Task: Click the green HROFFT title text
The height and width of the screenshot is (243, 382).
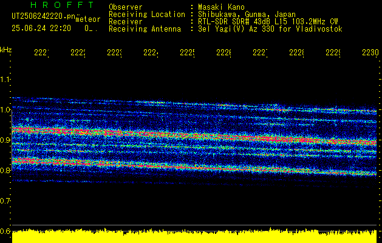Action: pyautogui.click(x=62, y=5)
